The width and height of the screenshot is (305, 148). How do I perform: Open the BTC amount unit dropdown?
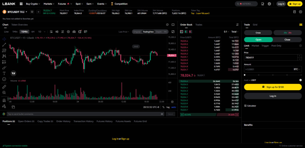[297, 69]
